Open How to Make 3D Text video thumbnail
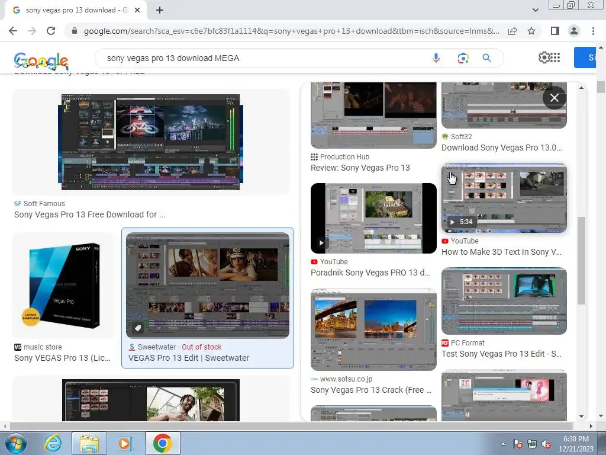 [x=504, y=198]
